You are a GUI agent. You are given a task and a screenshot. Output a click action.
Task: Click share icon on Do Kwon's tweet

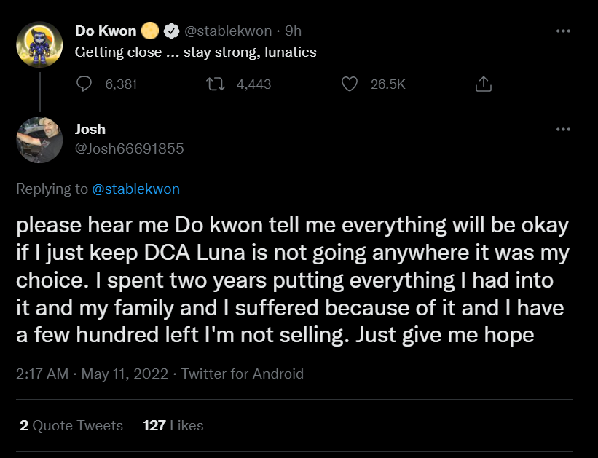point(482,84)
